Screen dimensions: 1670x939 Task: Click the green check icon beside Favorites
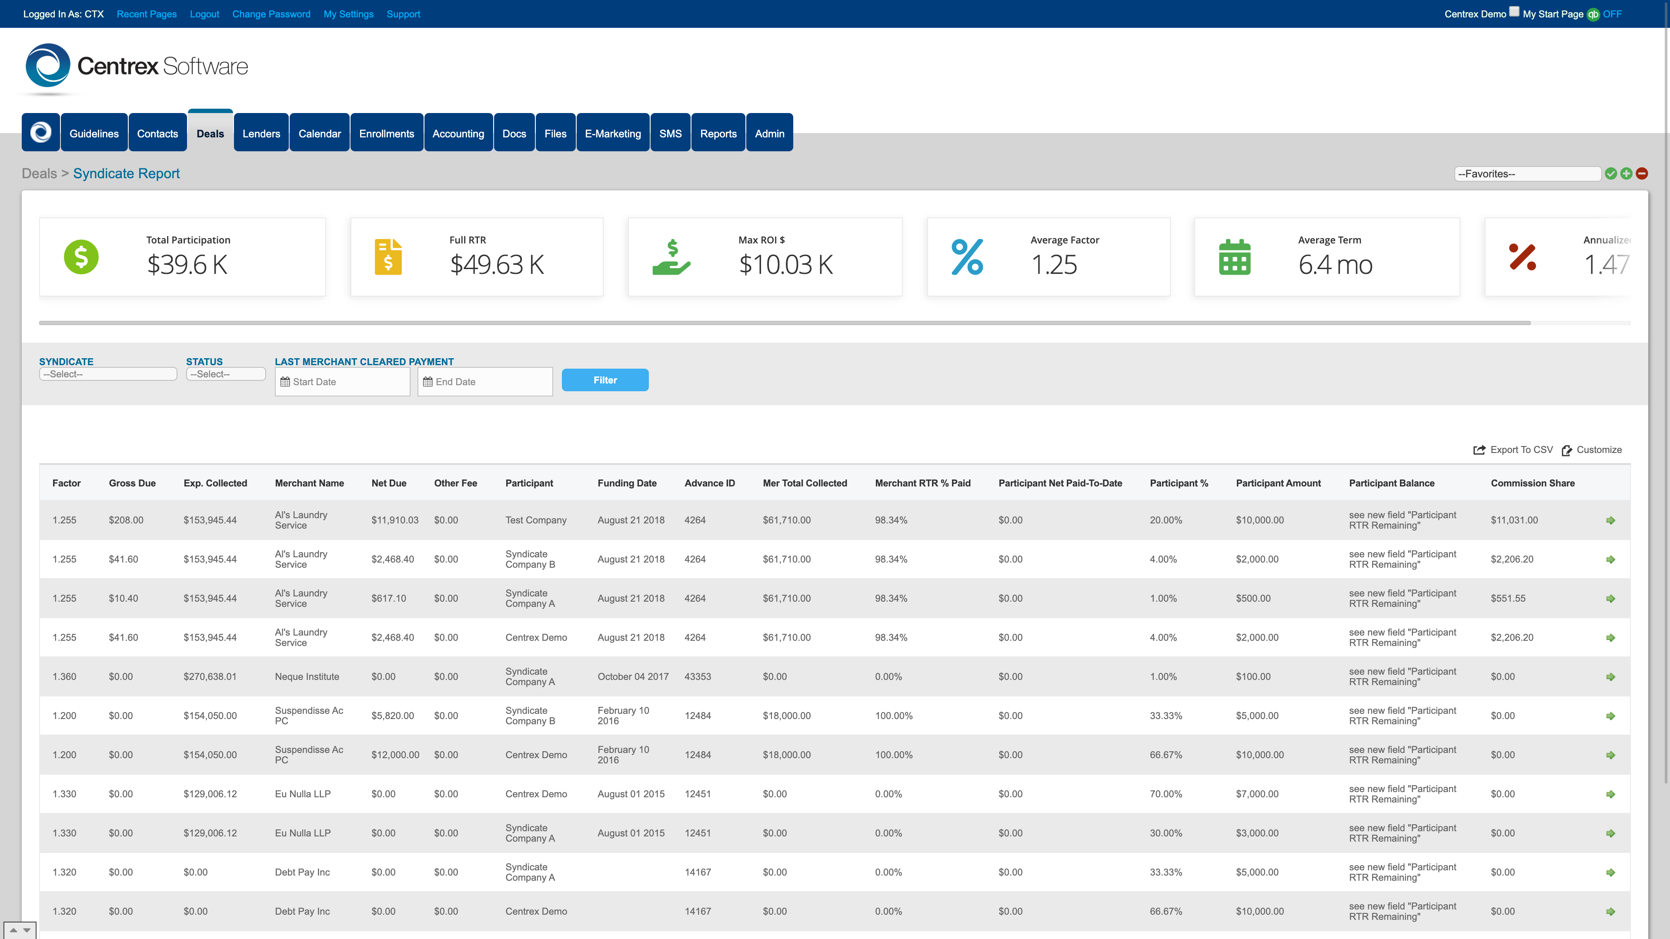click(x=1611, y=173)
